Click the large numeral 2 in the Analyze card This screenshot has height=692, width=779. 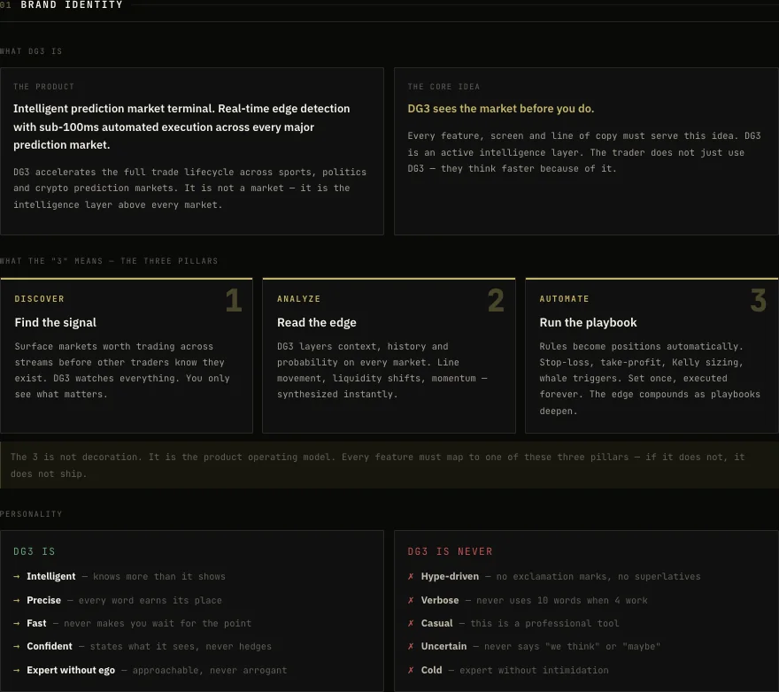(496, 301)
